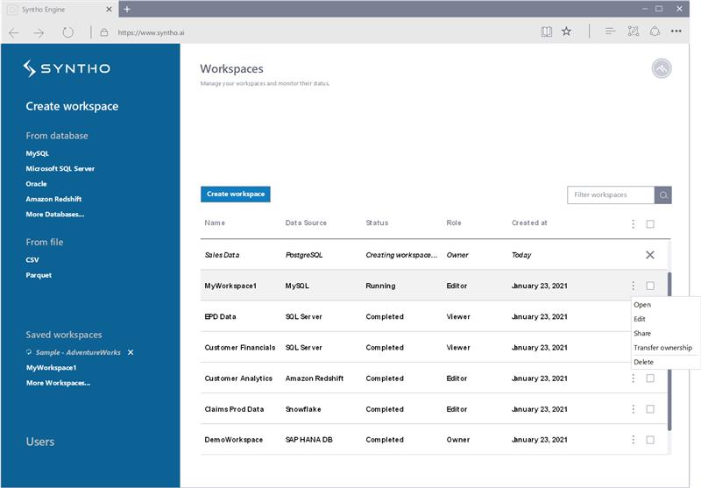The image size is (701, 488).
Task: Open the reading view book icon
Action: point(546,32)
